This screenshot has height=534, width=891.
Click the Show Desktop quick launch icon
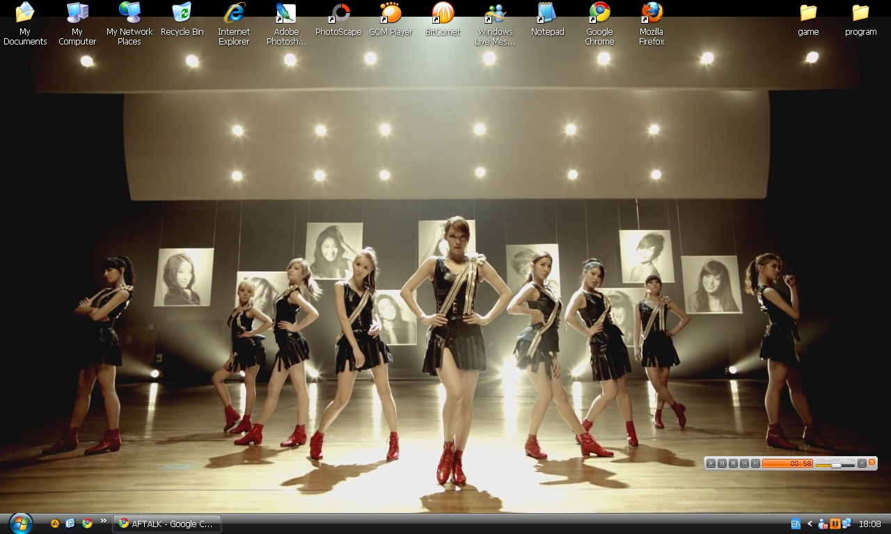[x=70, y=524]
